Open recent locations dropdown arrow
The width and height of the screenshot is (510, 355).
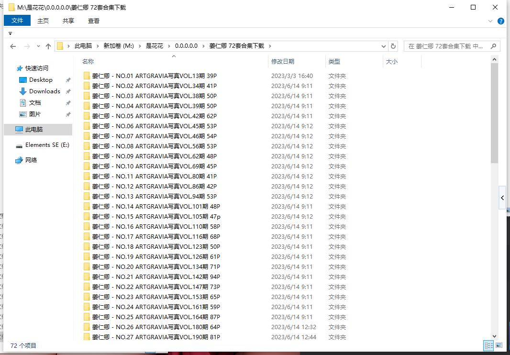[x=38, y=46]
